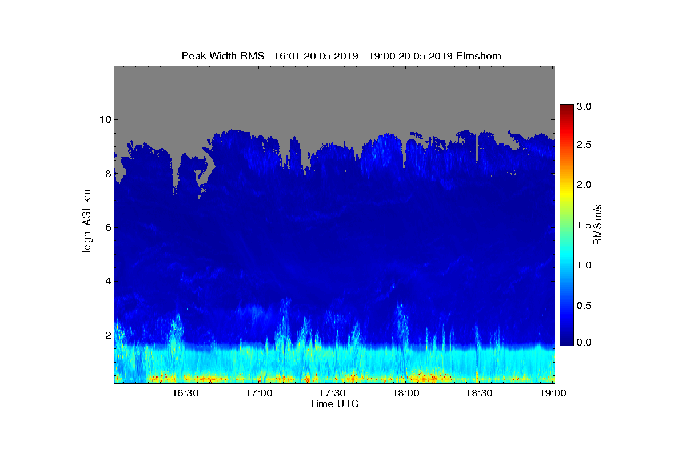Click the 'Time UTC' axis label

(334, 404)
